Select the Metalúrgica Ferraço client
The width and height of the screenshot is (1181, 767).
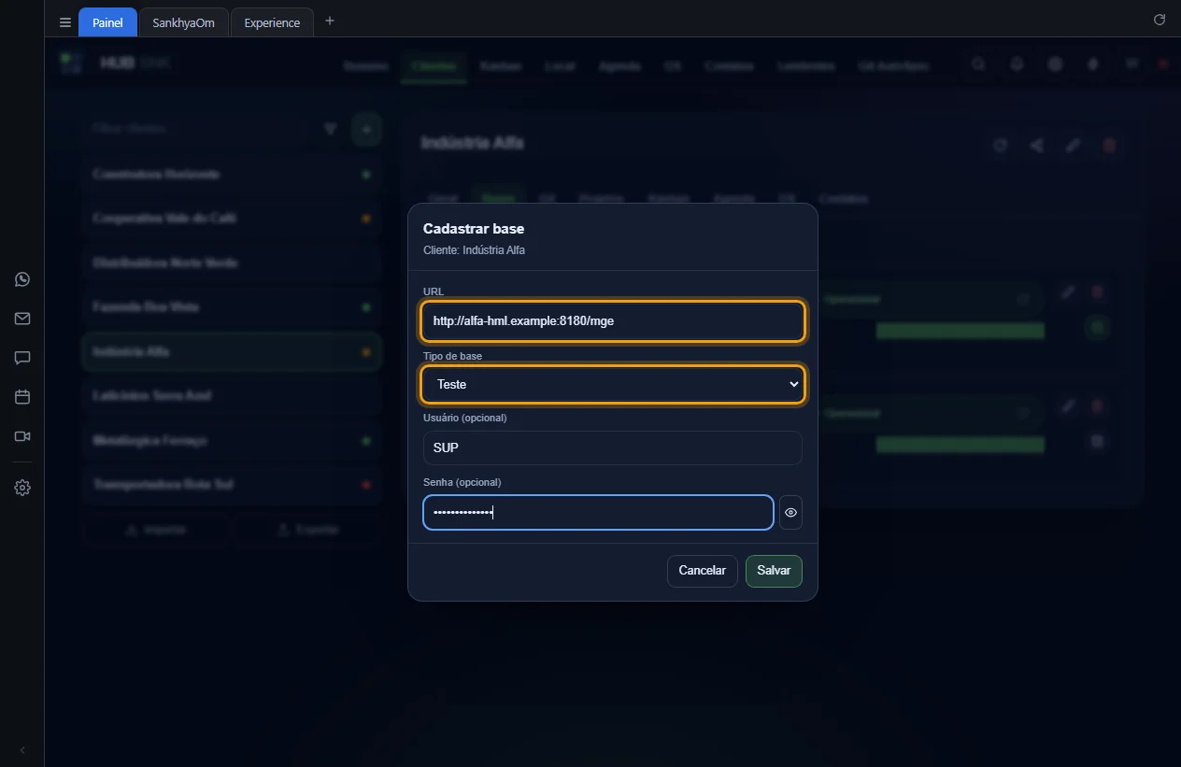click(231, 441)
